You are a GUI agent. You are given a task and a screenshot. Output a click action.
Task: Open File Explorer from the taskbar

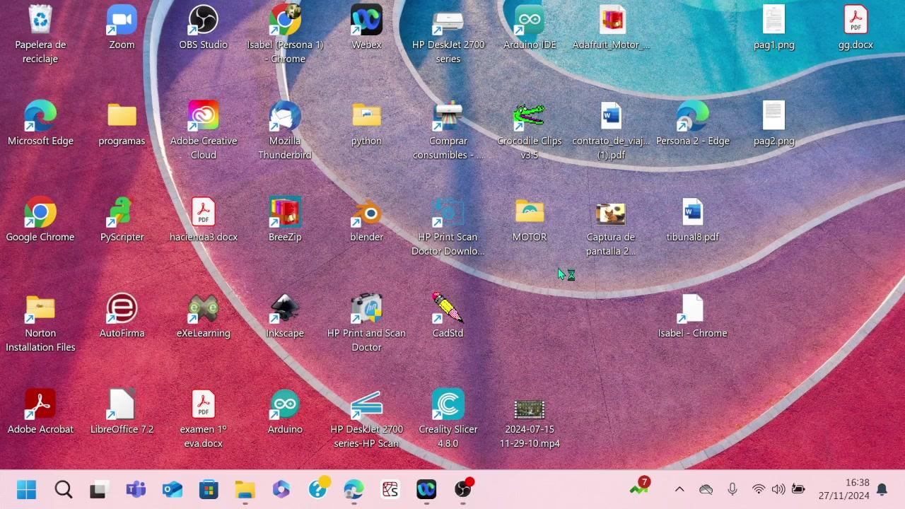(x=245, y=489)
